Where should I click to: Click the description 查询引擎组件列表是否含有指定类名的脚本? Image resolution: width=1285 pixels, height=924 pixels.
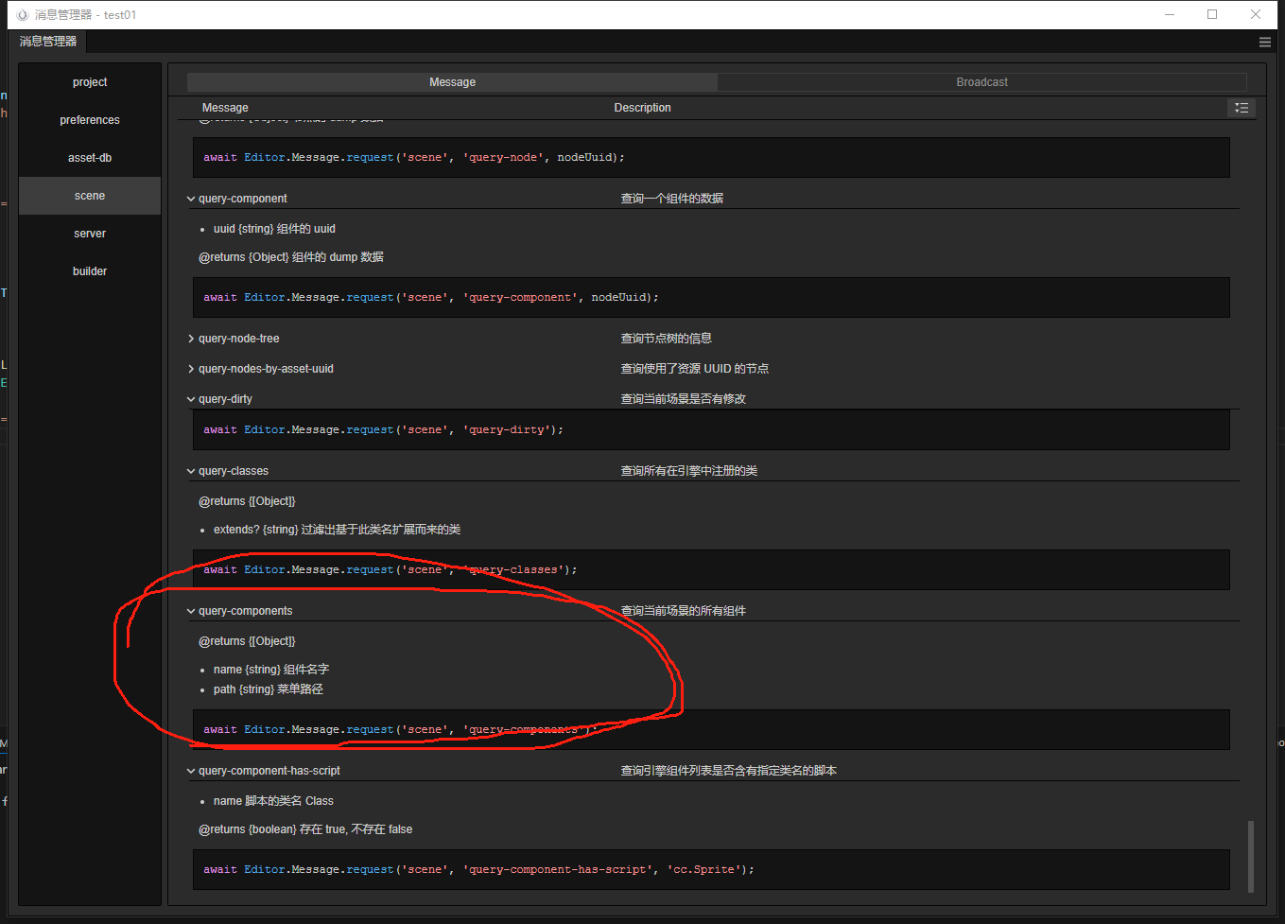click(729, 771)
